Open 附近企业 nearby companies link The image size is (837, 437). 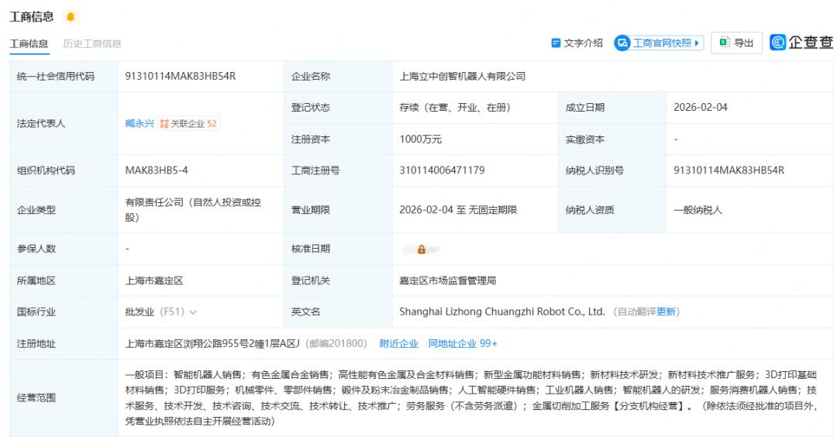(399, 343)
